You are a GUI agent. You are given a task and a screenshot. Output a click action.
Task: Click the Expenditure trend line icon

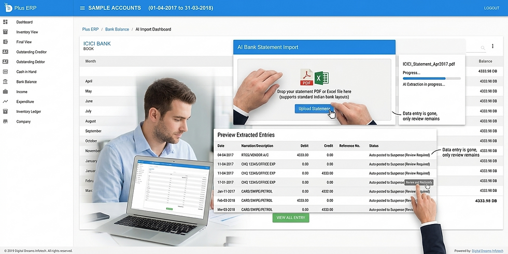5,101
